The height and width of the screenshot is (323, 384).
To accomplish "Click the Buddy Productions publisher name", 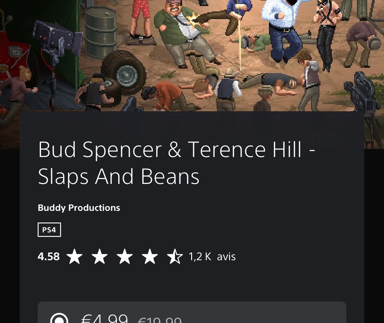I will (79, 208).
